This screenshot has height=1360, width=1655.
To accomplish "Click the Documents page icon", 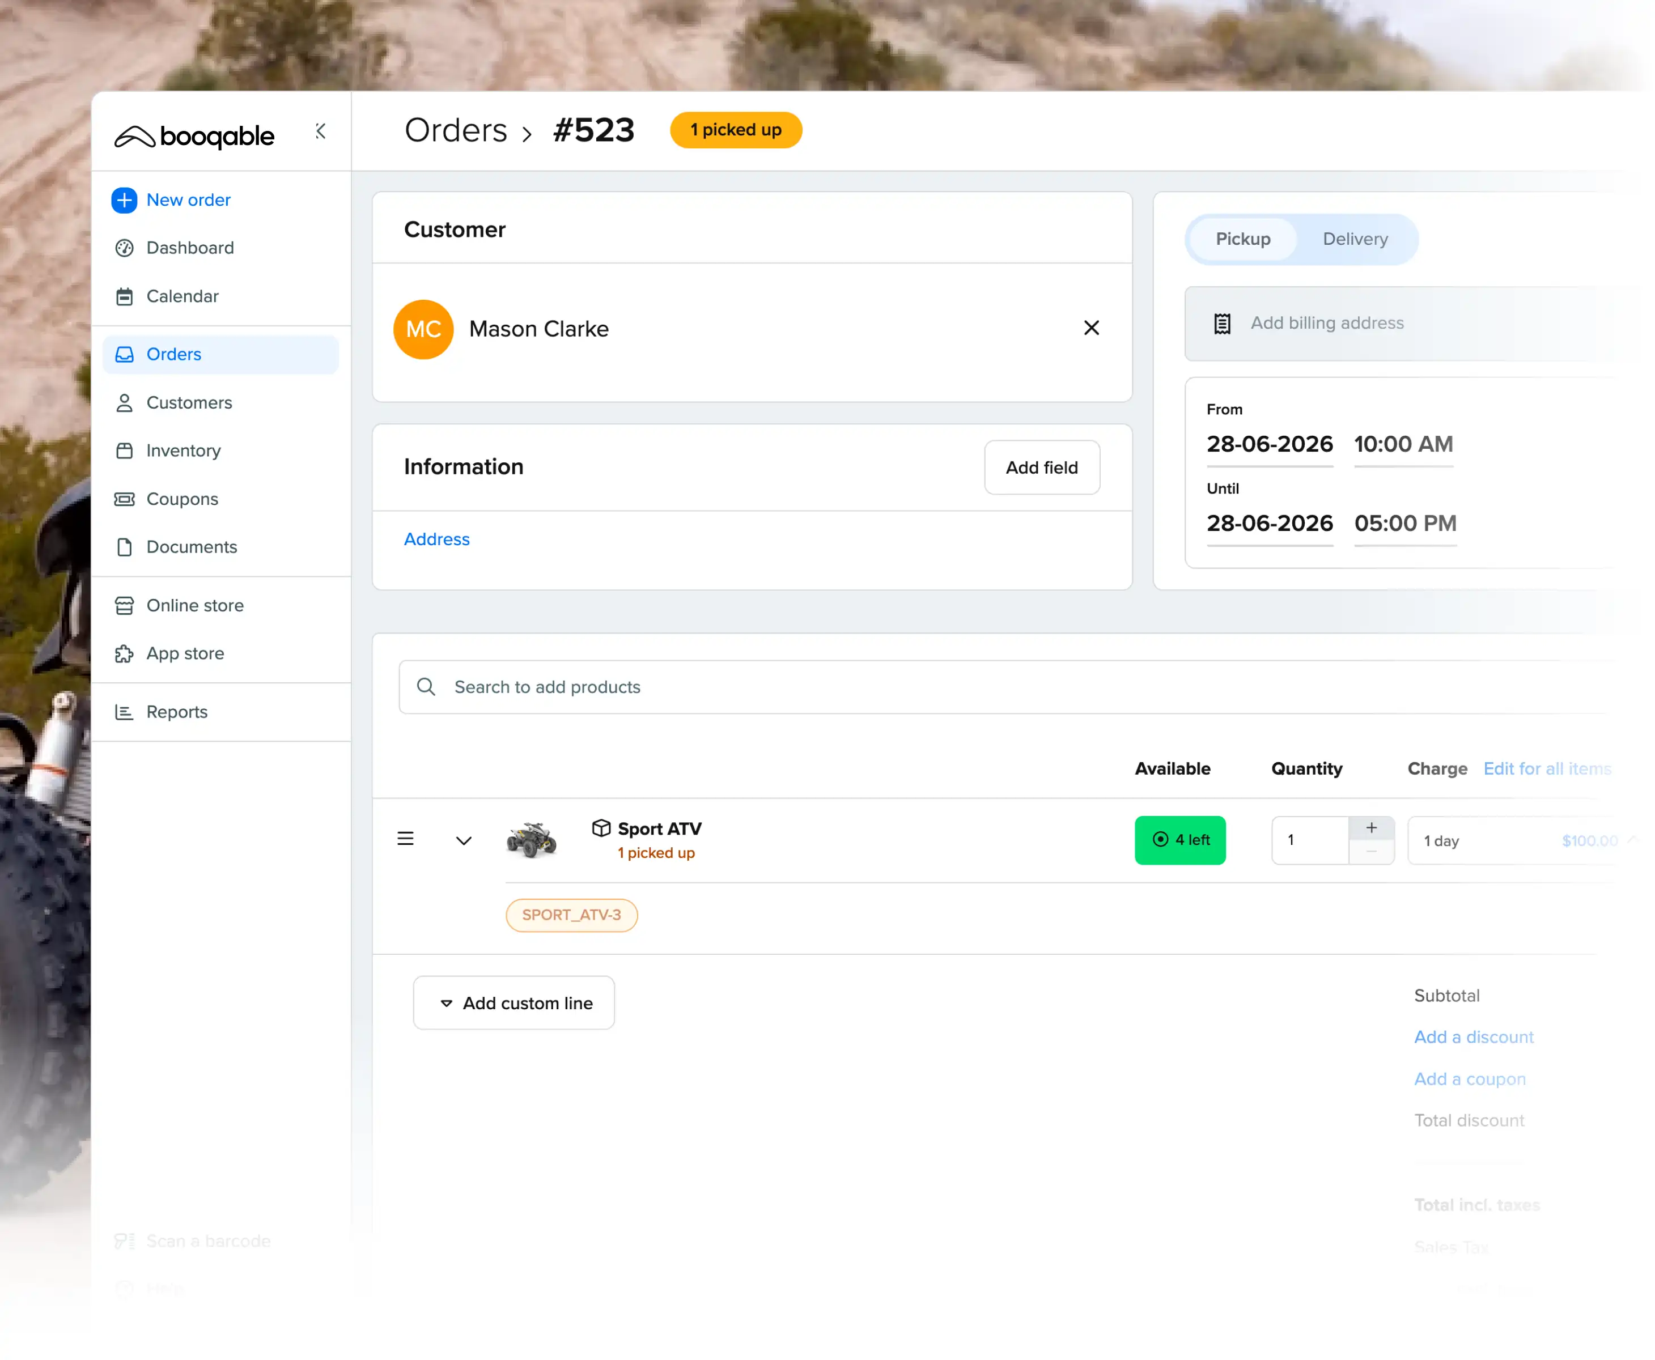I will (124, 547).
